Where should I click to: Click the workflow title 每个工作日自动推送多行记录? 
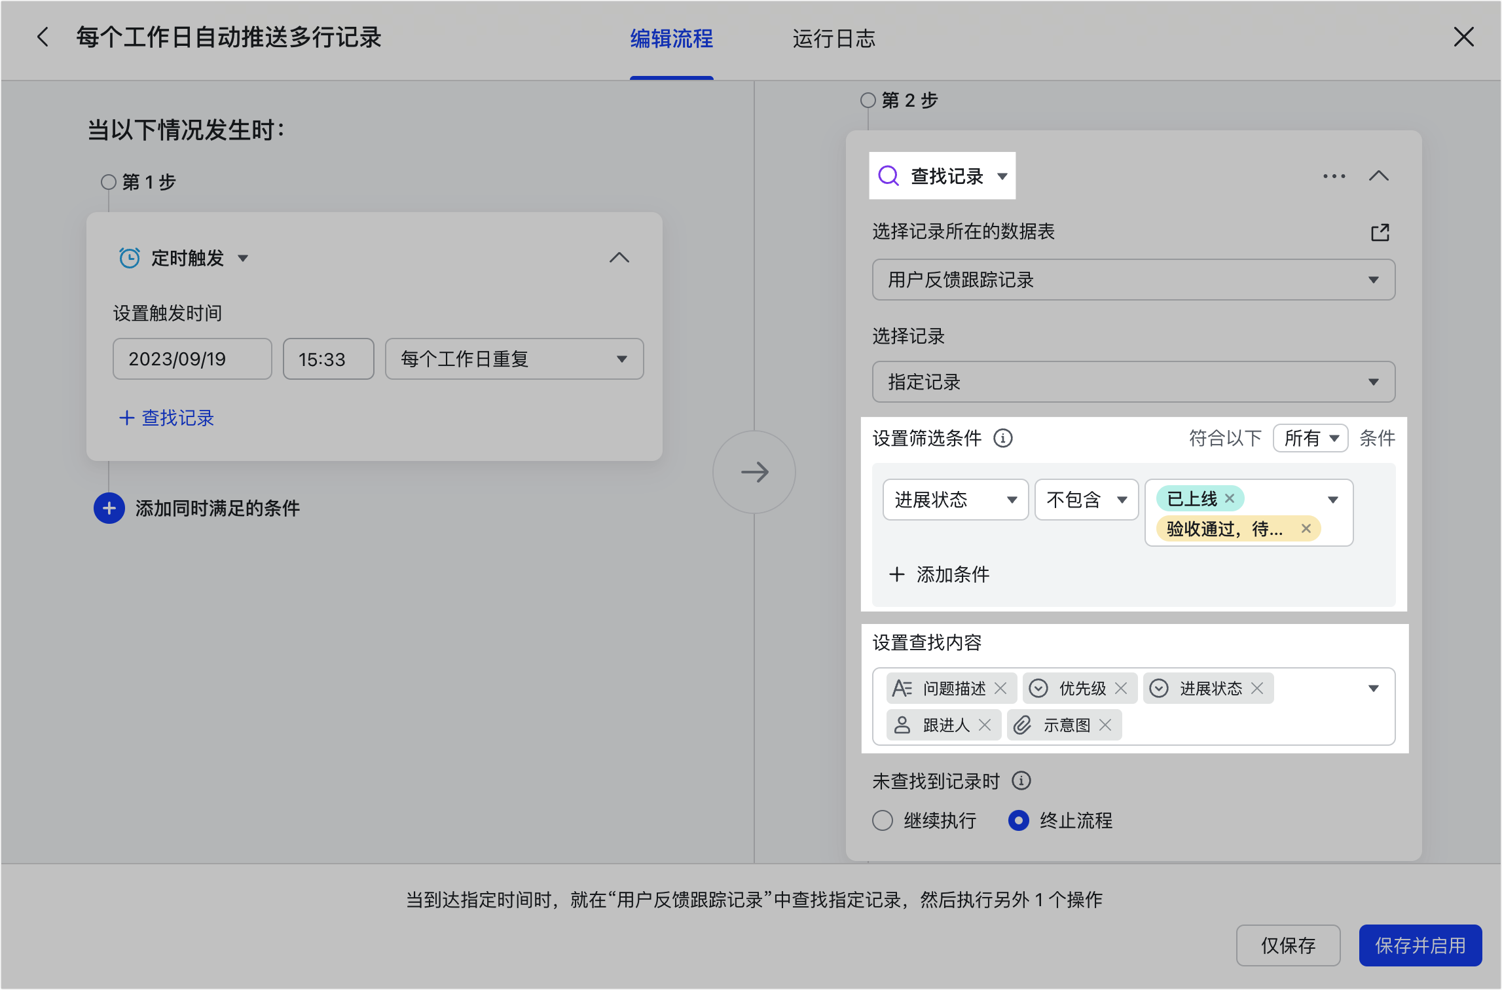coord(229,37)
